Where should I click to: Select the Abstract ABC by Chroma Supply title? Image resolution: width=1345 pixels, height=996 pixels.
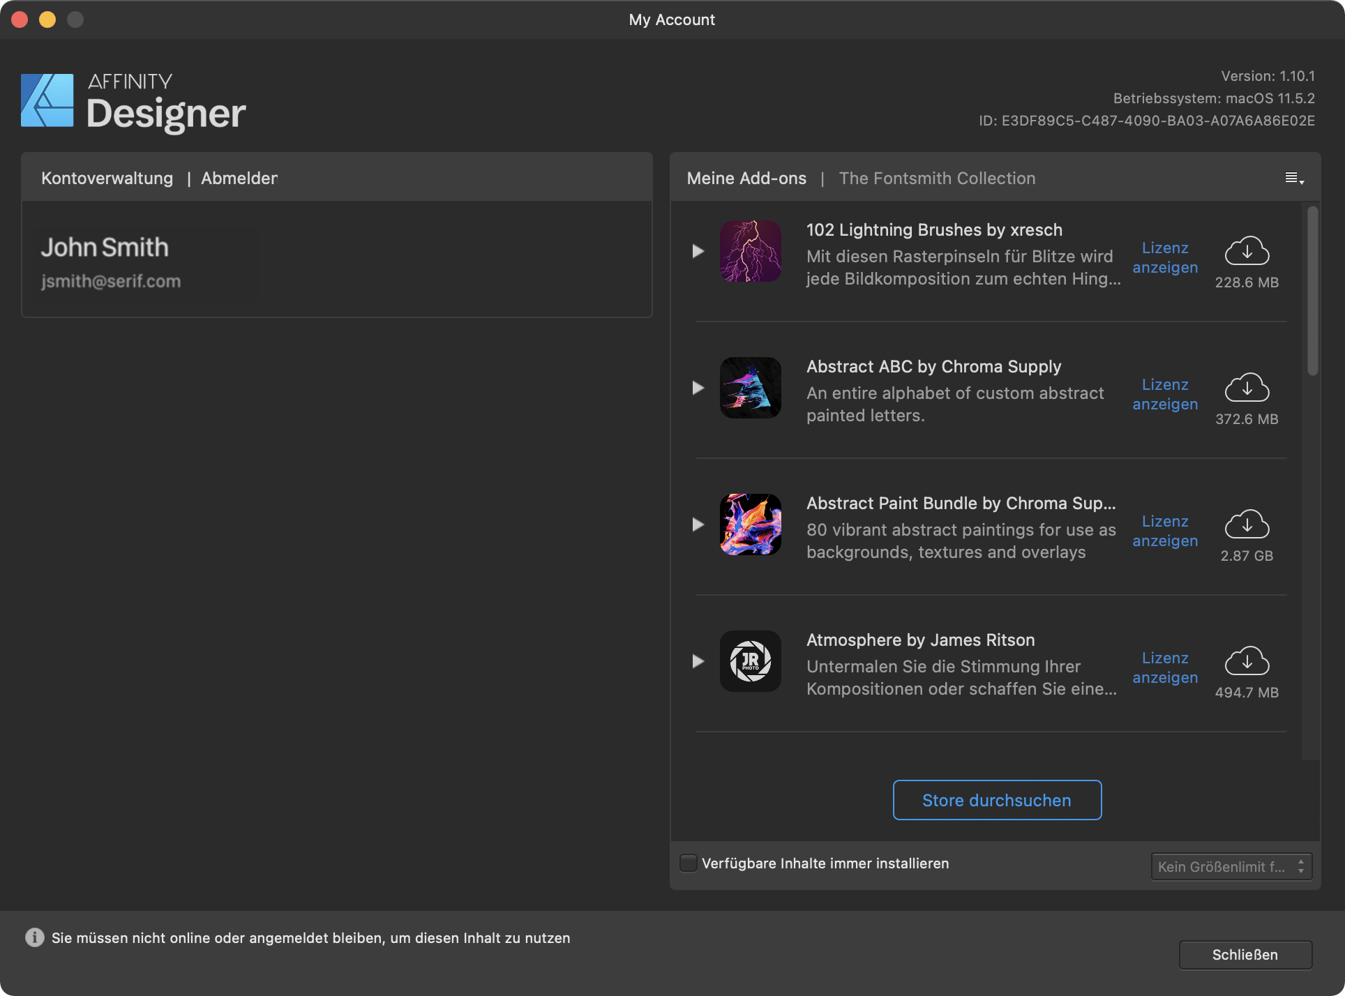(933, 367)
